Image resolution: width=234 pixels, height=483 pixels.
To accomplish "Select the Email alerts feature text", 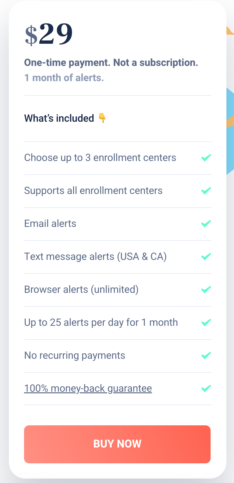I will [50, 223].
